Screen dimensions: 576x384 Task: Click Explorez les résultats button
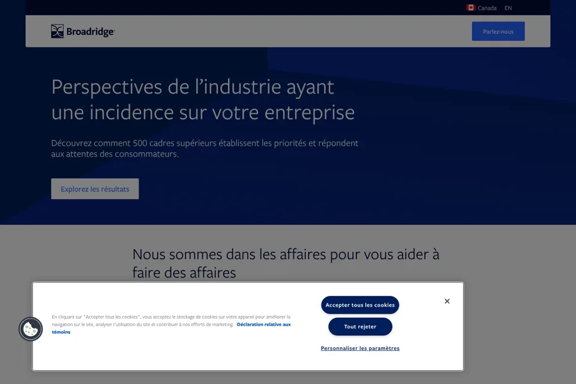point(95,189)
